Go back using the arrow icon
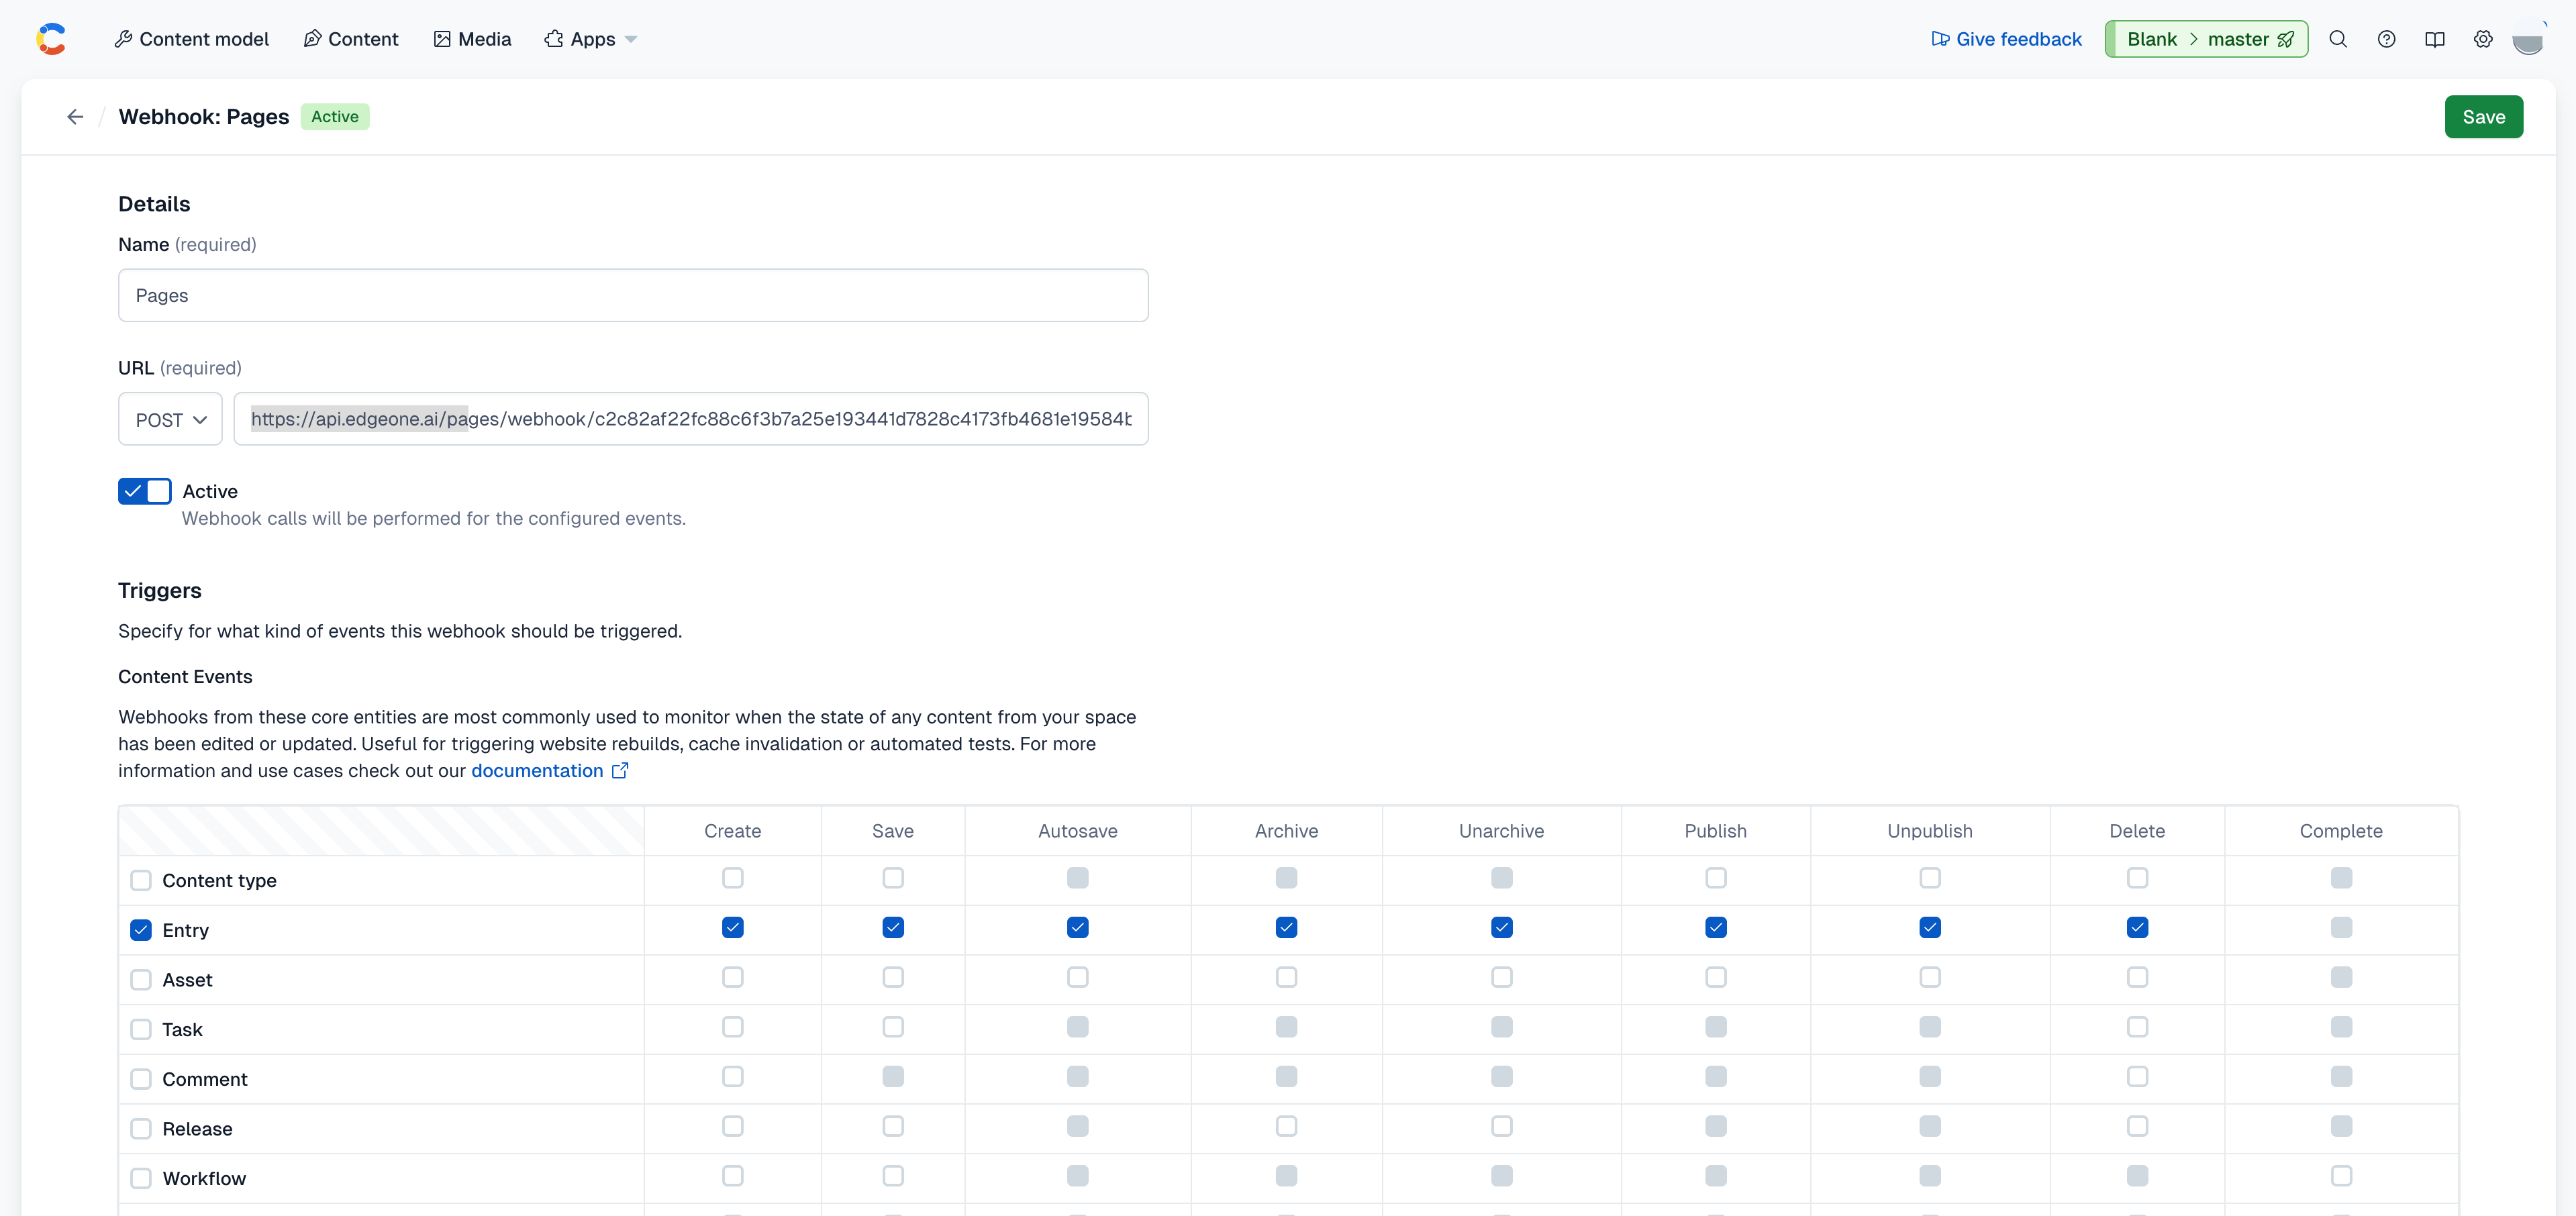Image resolution: width=2576 pixels, height=1216 pixels. 75,117
